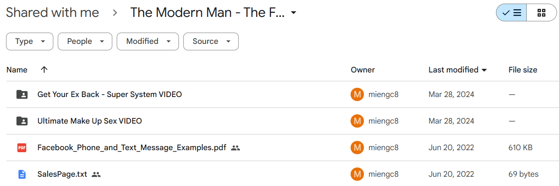Select the Ultimate Make Up Sex folder icon
Image resolution: width=559 pixels, height=186 pixels.
[x=22, y=121]
